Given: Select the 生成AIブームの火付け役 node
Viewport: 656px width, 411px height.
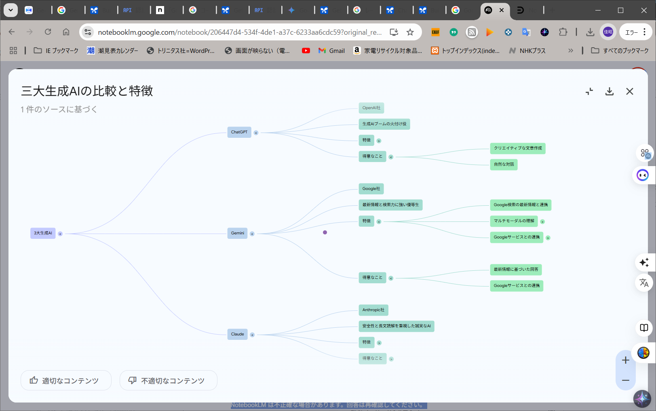Looking at the screenshot, I should click(x=384, y=124).
